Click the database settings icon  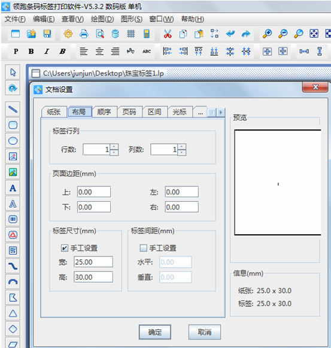tap(116, 34)
